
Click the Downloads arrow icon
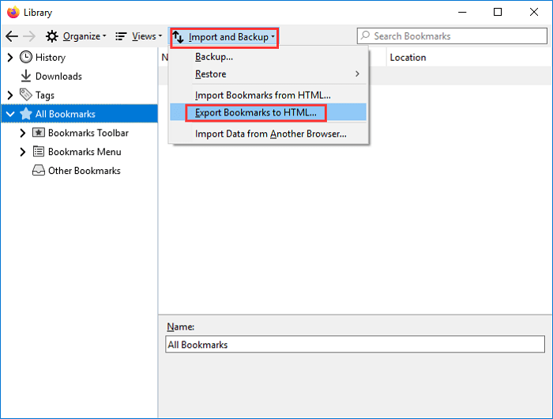tap(26, 76)
